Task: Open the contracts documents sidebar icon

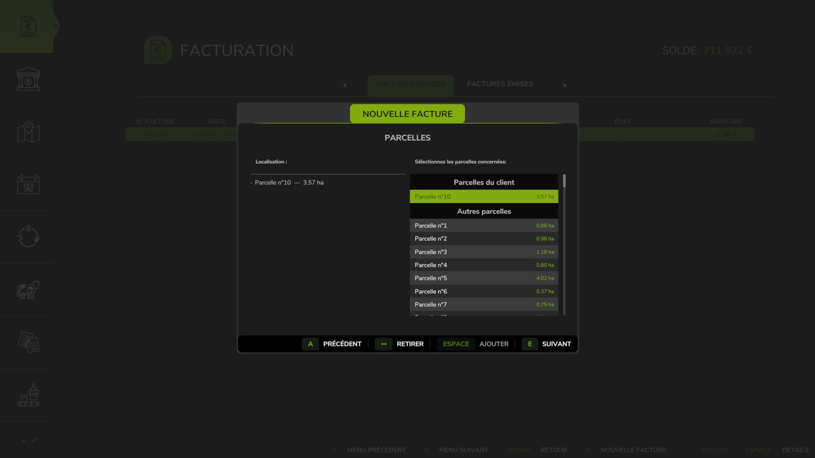Action: point(28,342)
